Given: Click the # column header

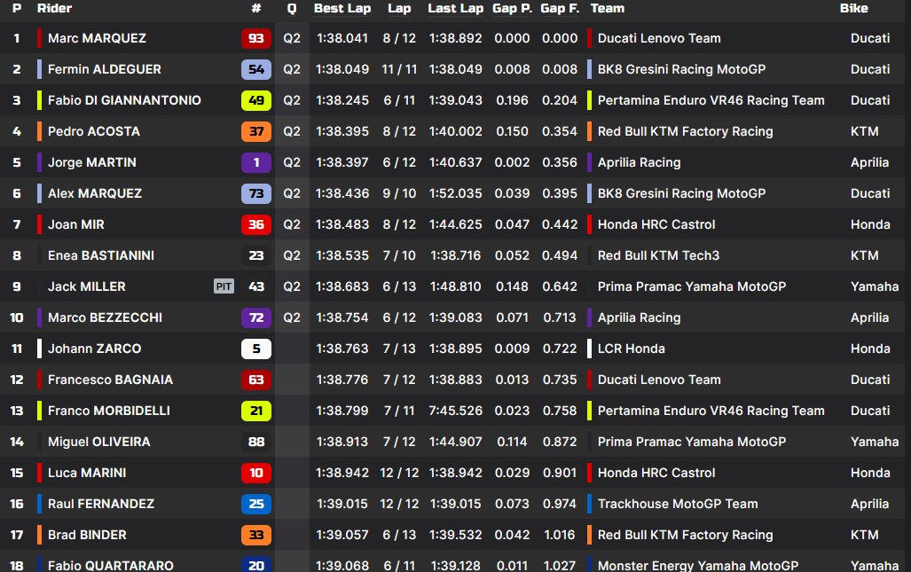Looking at the screenshot, I should tap(256, 9).
